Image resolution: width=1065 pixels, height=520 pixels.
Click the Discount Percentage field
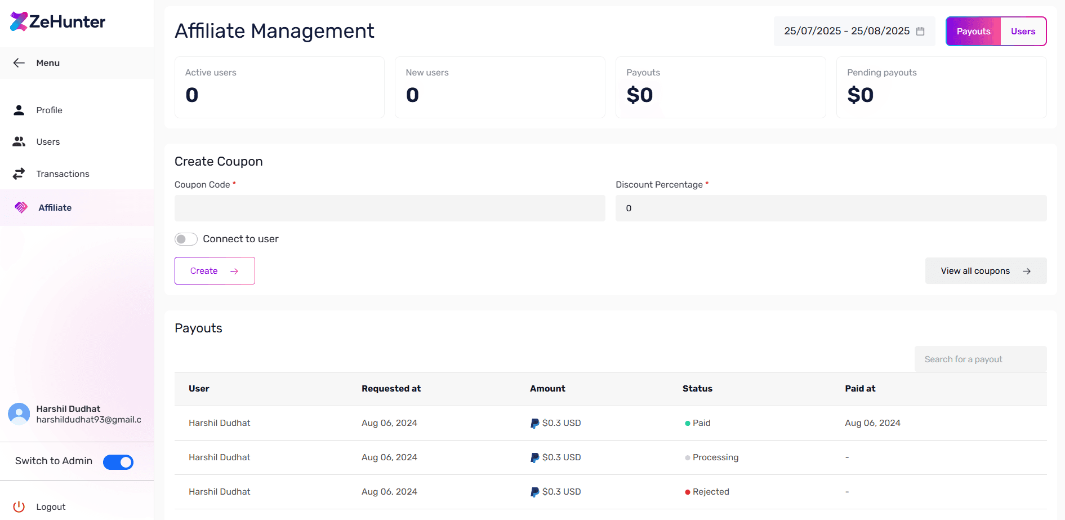831,208
